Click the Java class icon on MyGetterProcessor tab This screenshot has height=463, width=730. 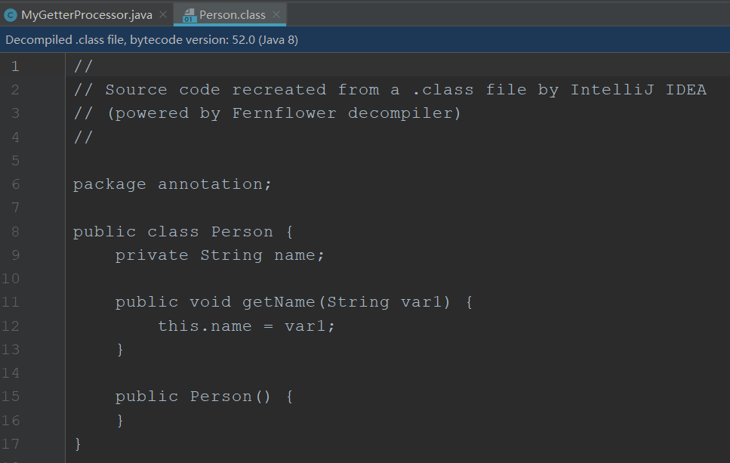(x=11, y=15)
